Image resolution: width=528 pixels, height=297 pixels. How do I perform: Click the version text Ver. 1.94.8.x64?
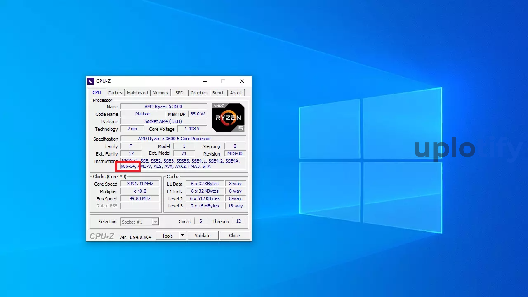point(135,237)
